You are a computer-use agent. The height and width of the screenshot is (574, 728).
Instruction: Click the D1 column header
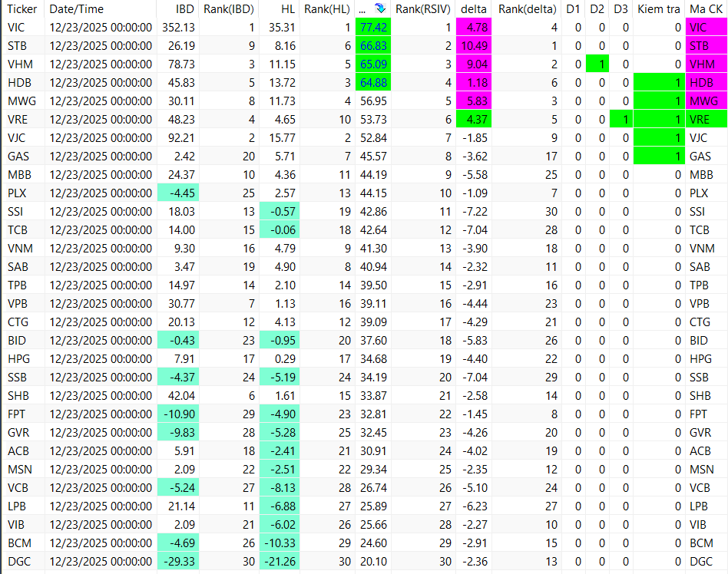coord(574,8)
